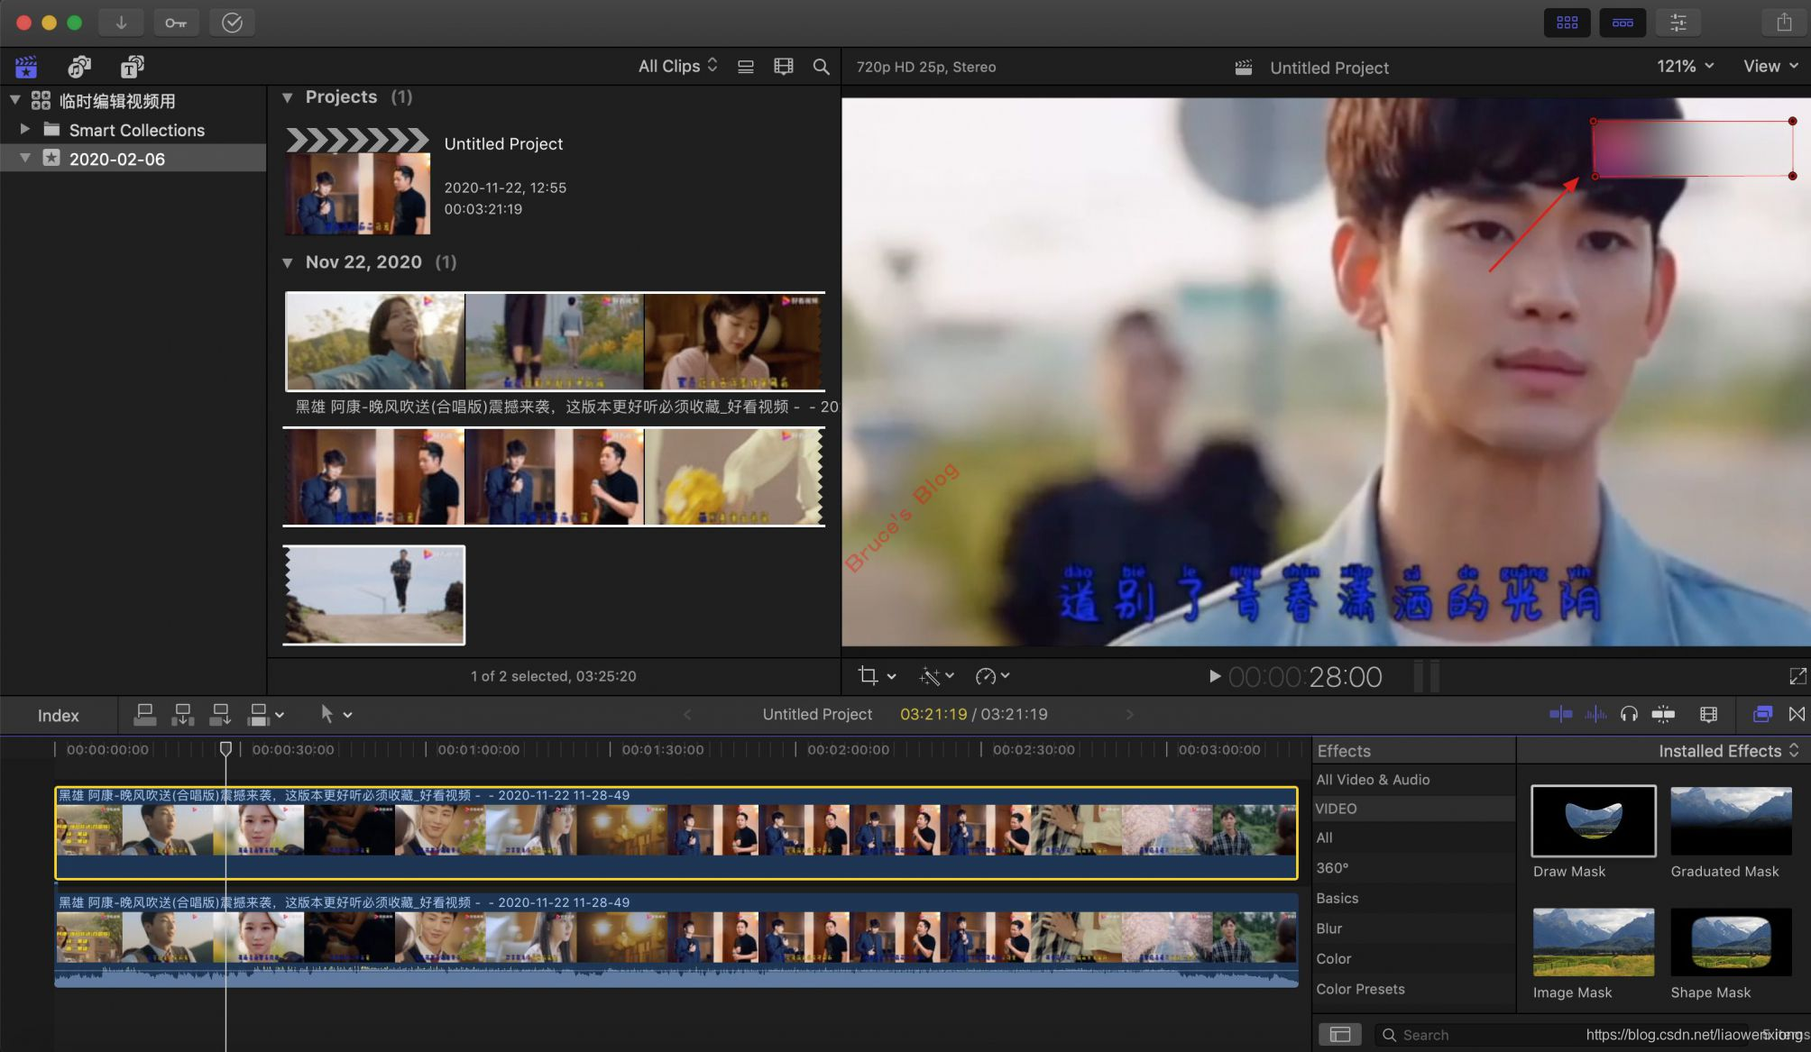Open the viewer View menu
Screen dimensions: 1811x1052
(1770, 67)
